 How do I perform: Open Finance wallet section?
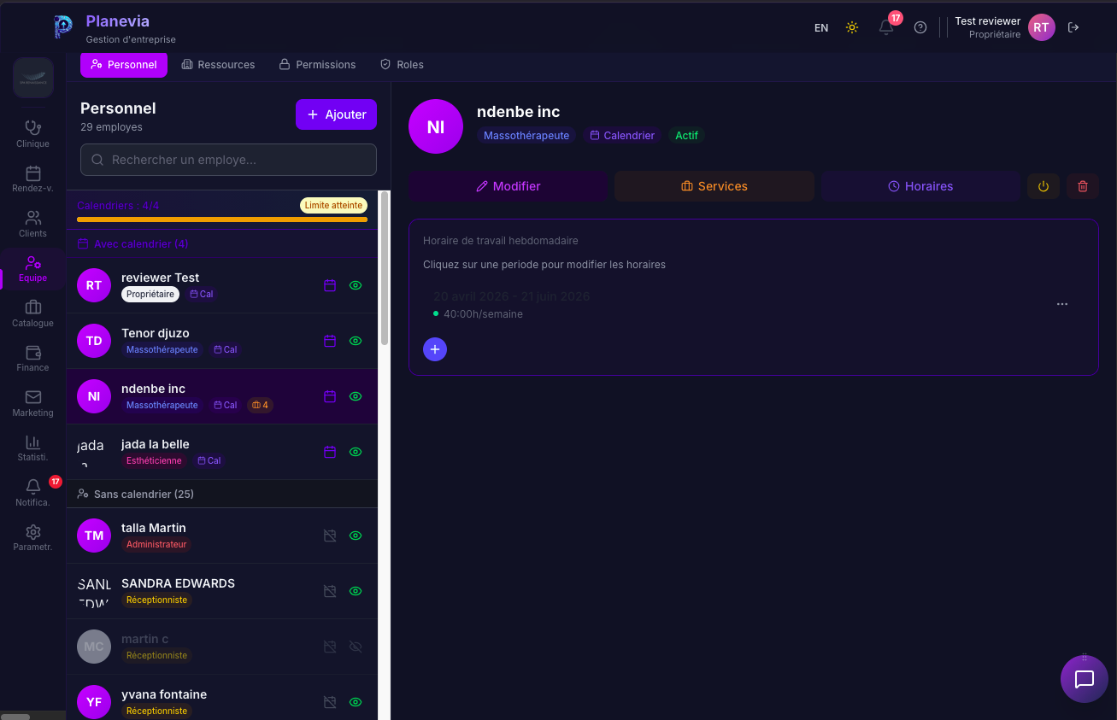coord(32,359)
